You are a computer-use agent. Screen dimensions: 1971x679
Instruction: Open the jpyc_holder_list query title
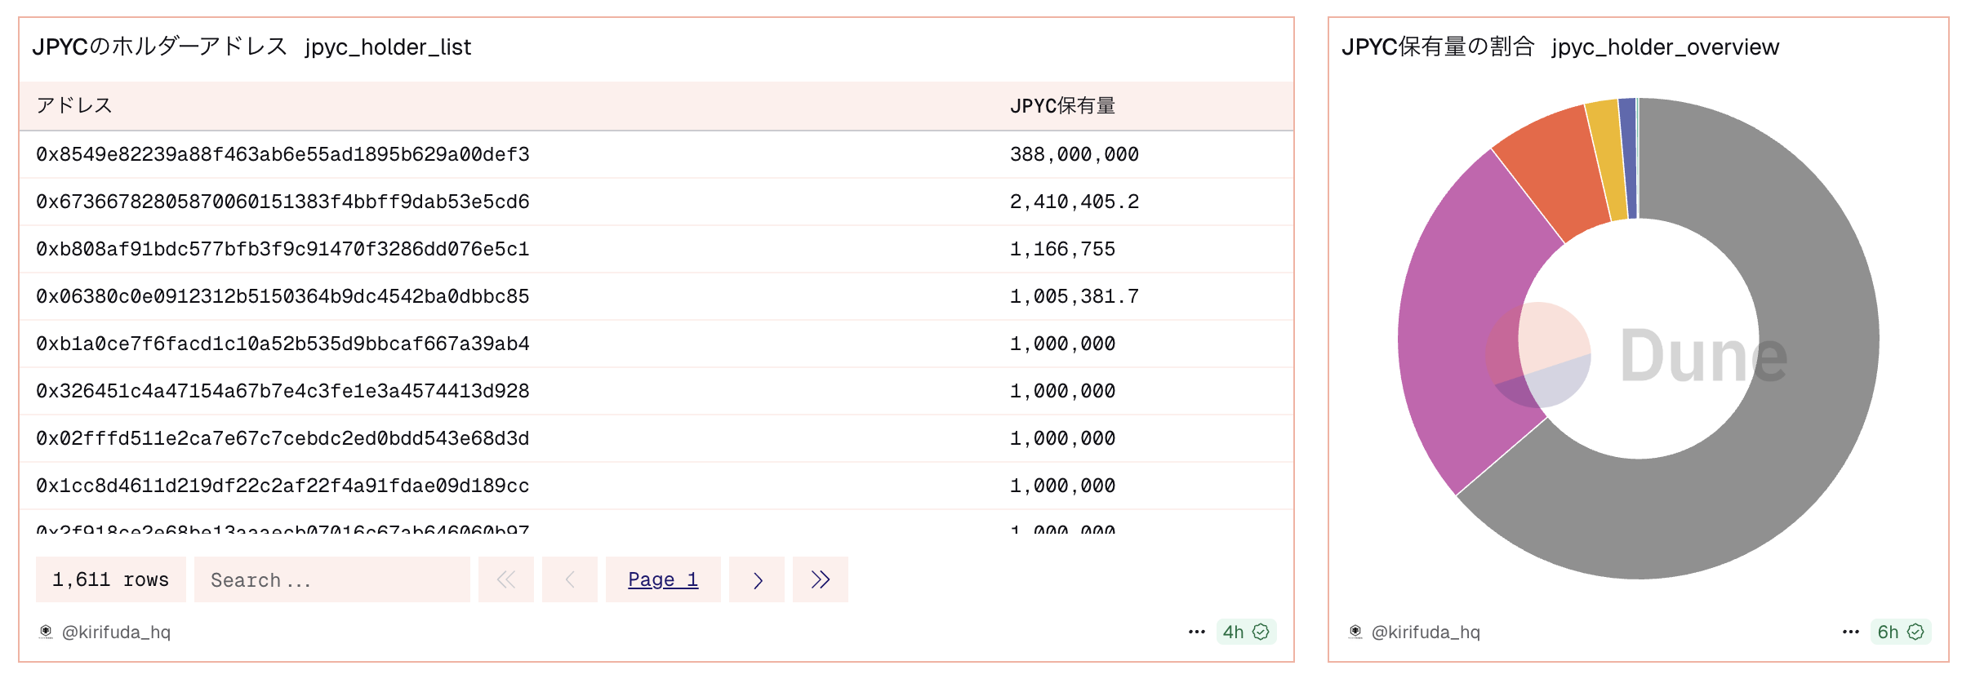(388, 47)
